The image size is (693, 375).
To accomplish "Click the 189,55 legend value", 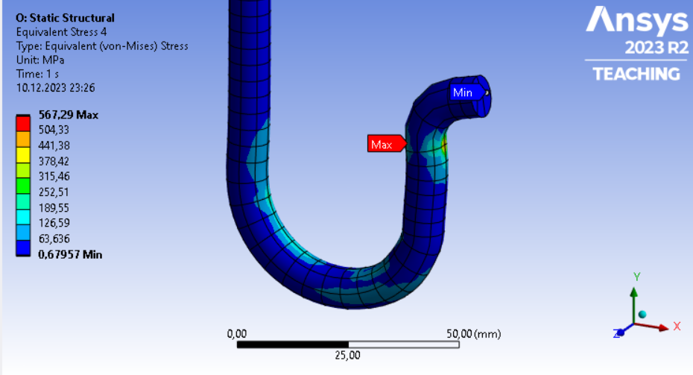I will coord(54,207).
